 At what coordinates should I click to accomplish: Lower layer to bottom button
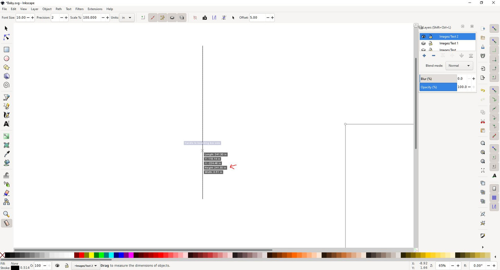[471, 56]
